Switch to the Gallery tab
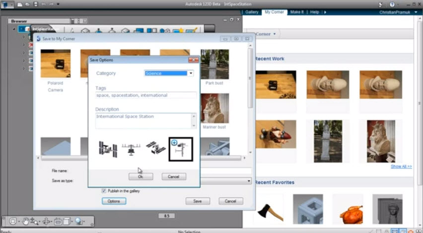 [x=252, y=12]
